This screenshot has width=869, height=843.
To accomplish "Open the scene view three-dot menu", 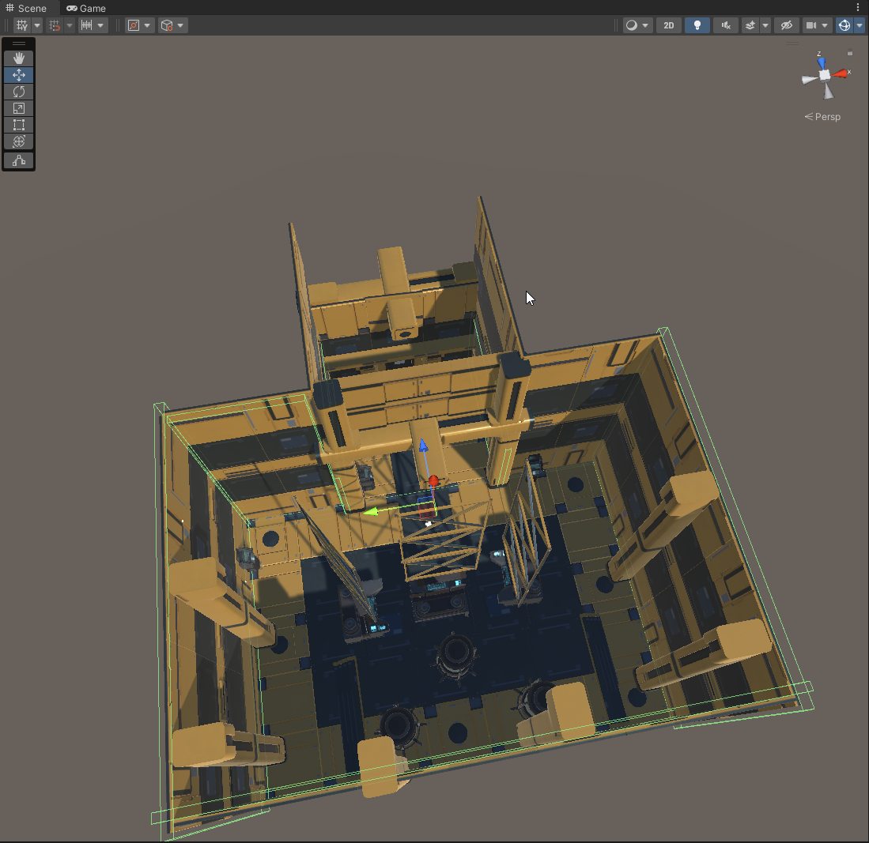I will click(858, 8).
